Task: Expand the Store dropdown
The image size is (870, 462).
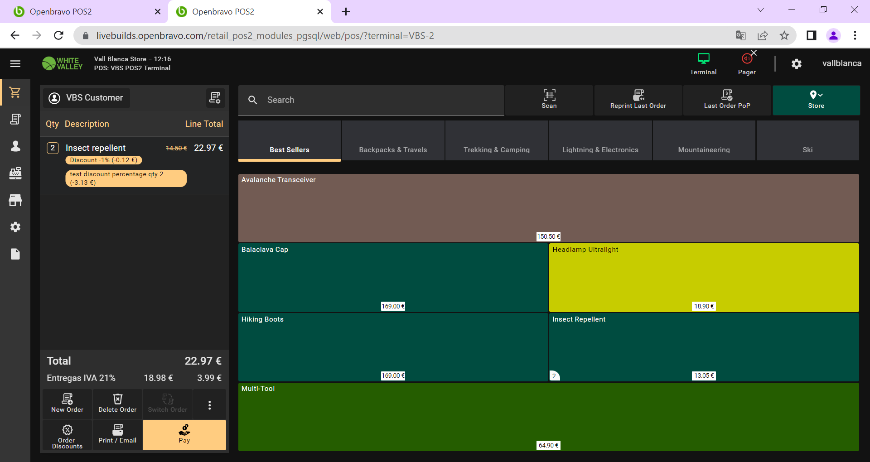Action: click(816, 100)
